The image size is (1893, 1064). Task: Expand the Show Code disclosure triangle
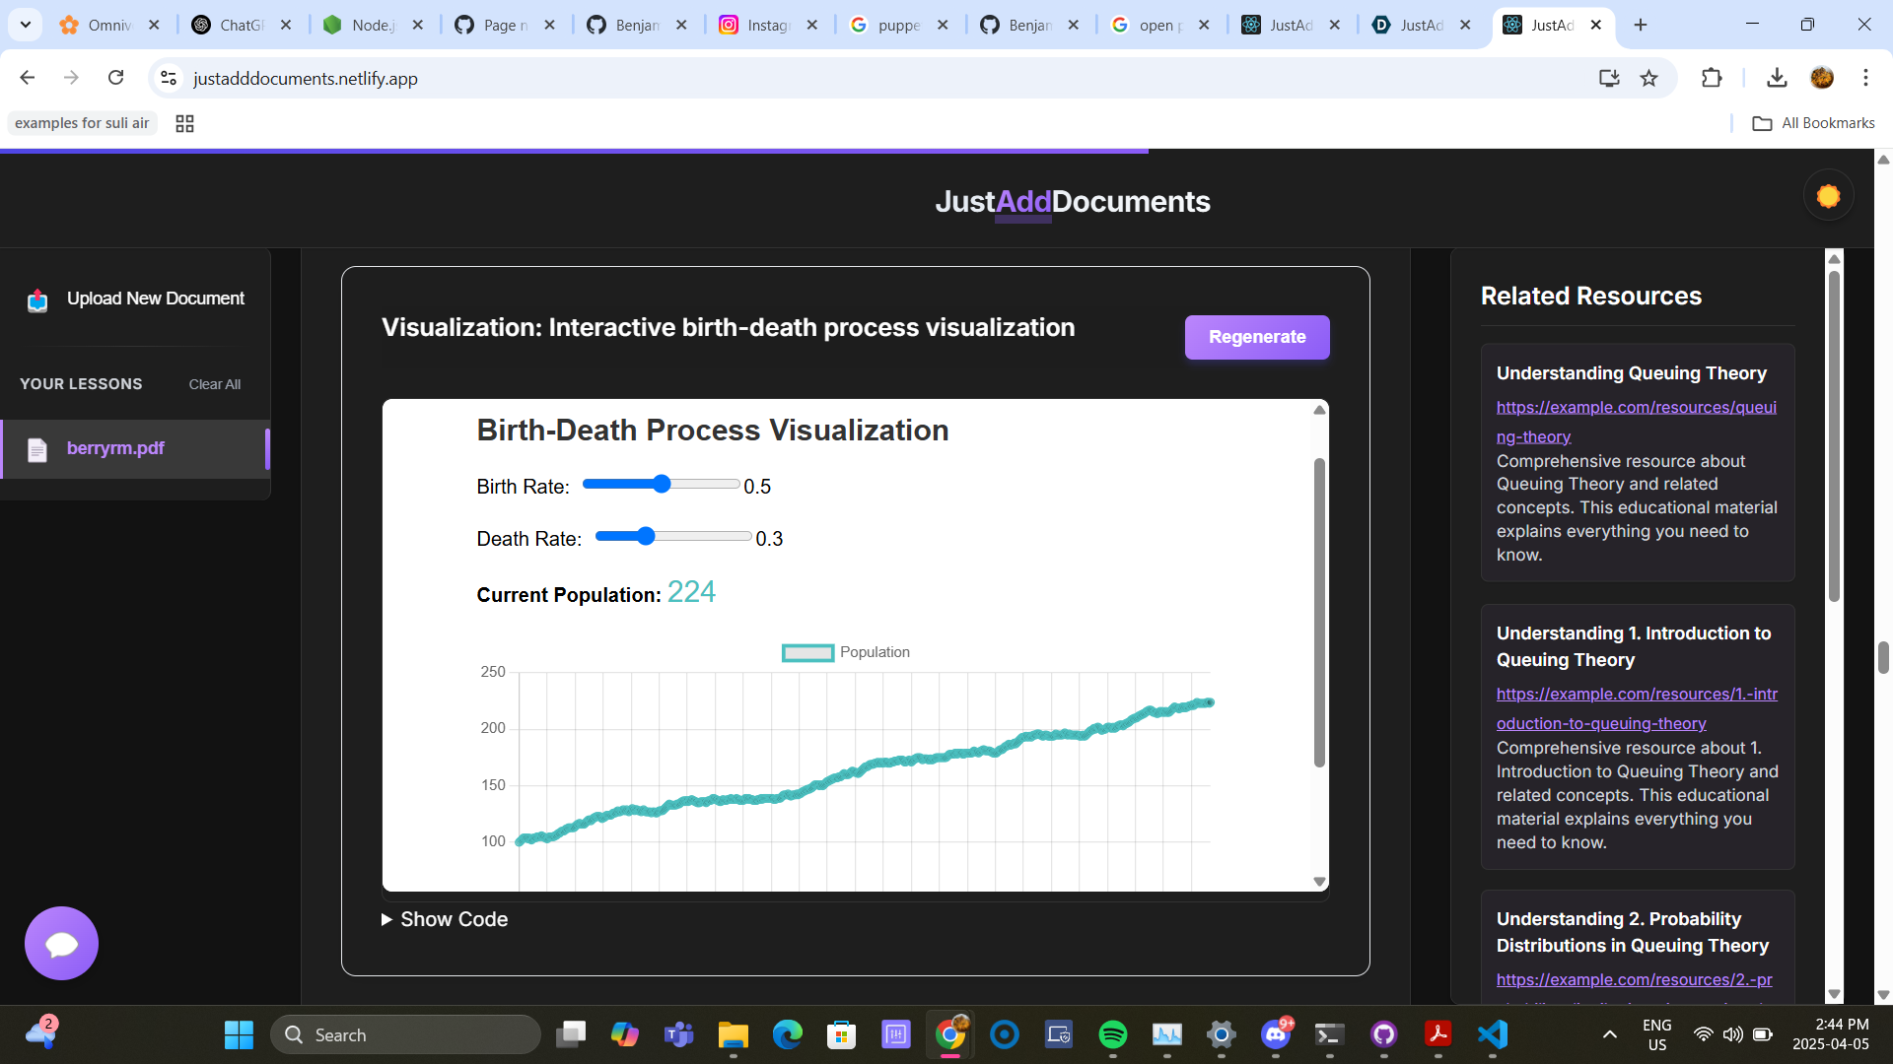386,919
